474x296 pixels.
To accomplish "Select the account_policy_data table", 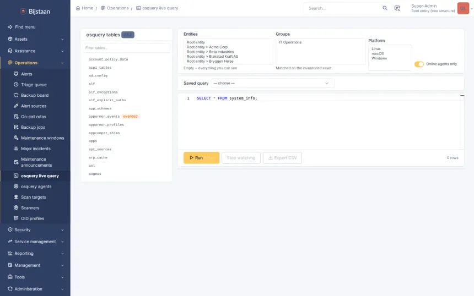I will [x=108, y=59].
